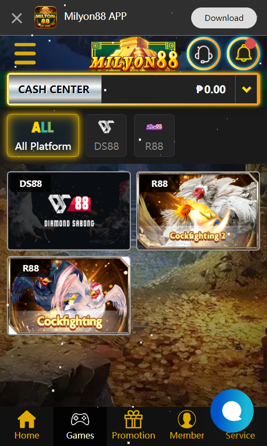
Task: Open the Member profile icon
Action: point(187,419)
